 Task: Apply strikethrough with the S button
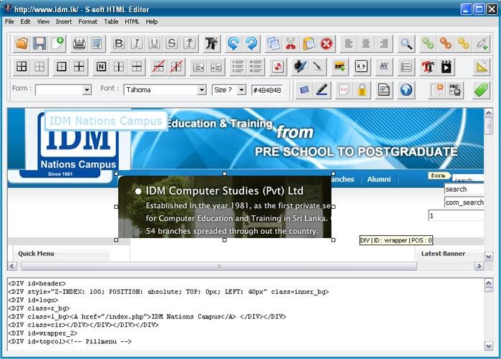pos(172,44)
